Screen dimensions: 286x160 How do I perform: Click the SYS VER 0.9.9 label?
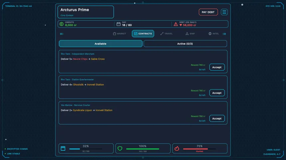273,6
